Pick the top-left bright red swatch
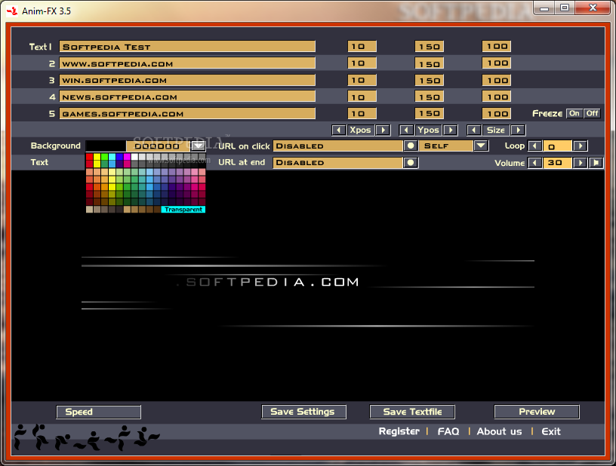This screenshot has width=616, height=466. [89, 157]
